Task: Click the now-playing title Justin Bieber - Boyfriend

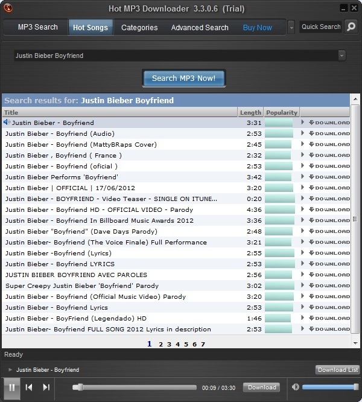Action: click(48, 369)
